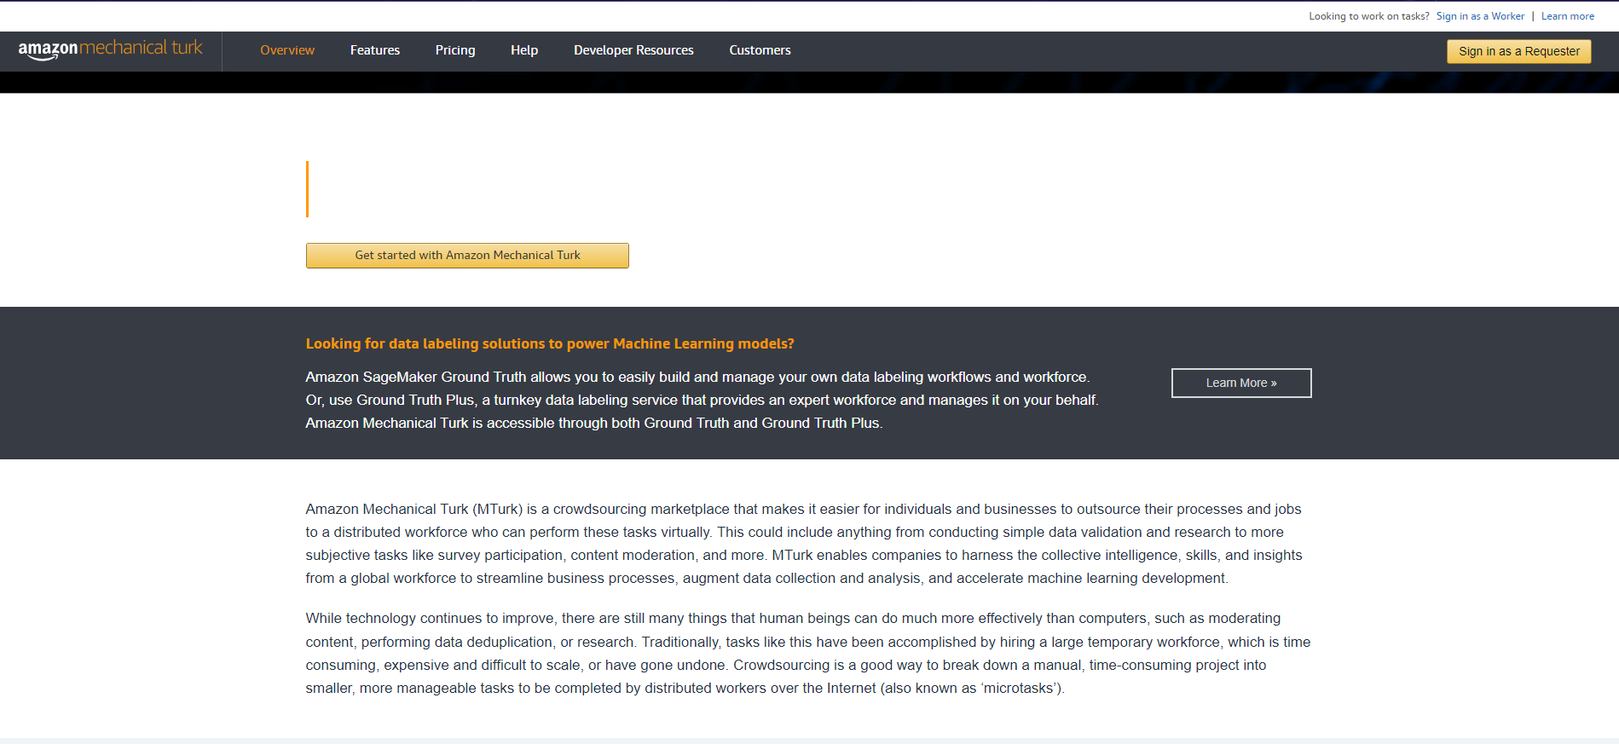Click the data labeling solutions heading

(x=550, y=343)
